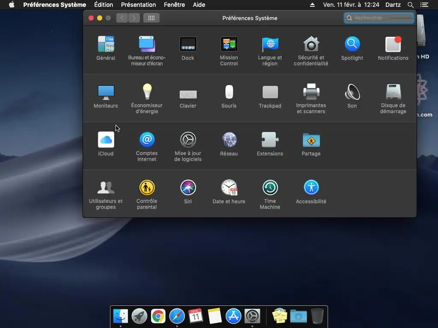Open the Général preferences pane
The width and height of the screenshot is (438, 328).
point(106,48)
